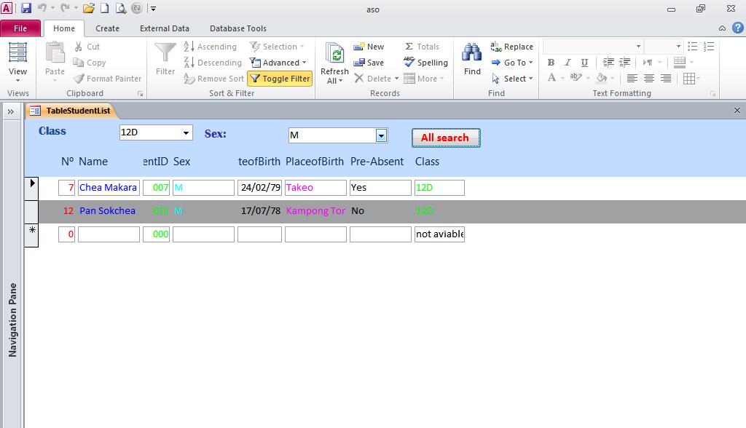Screen dimensions: 746x428
Task: Click the Undo arrow in the quick access toolbar
Action: coord(42,7)
